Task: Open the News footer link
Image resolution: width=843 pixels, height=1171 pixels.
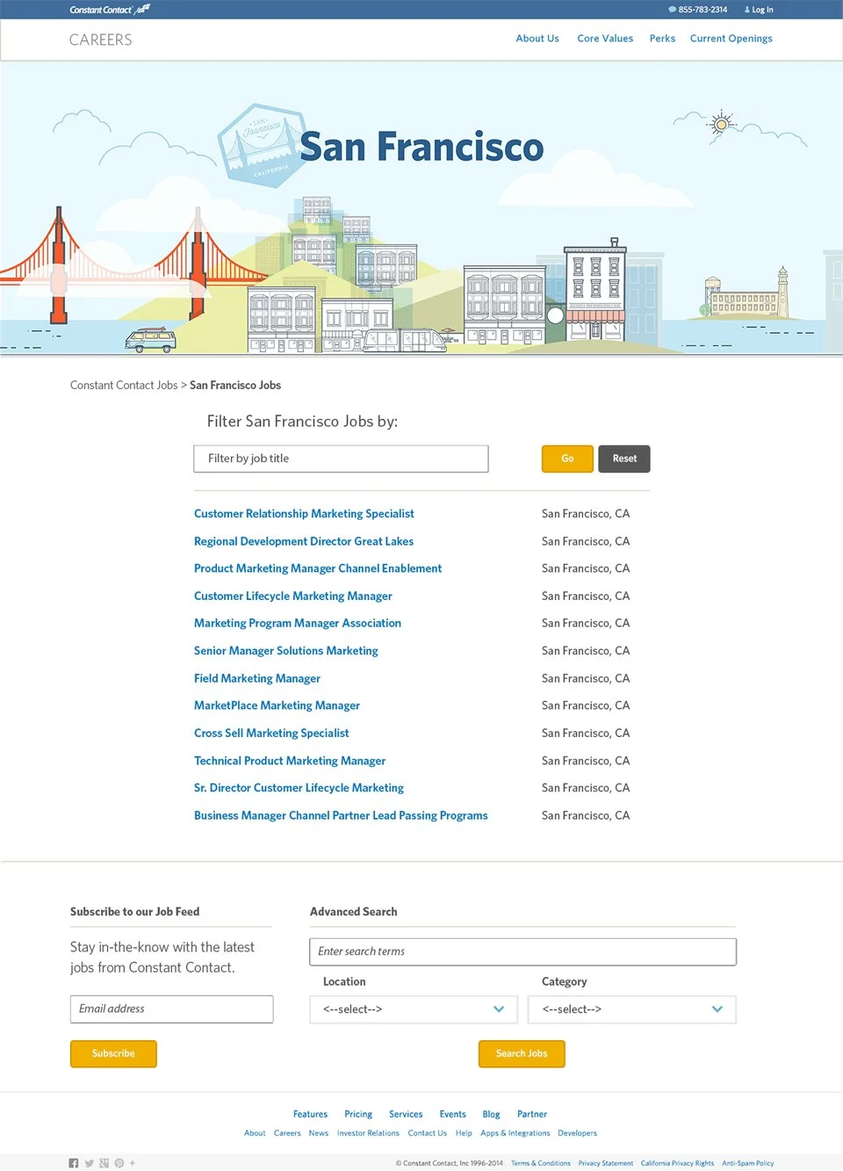Action: [x=319, y=1133]
